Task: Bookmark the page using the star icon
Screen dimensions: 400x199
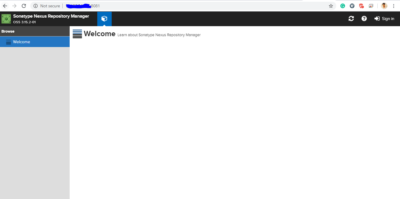Action: click(x=331, y=6)
